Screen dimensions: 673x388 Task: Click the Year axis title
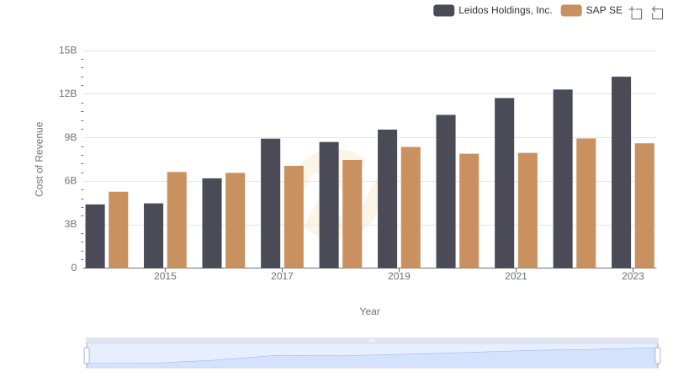pyautogui.click(x=369, y=311)
